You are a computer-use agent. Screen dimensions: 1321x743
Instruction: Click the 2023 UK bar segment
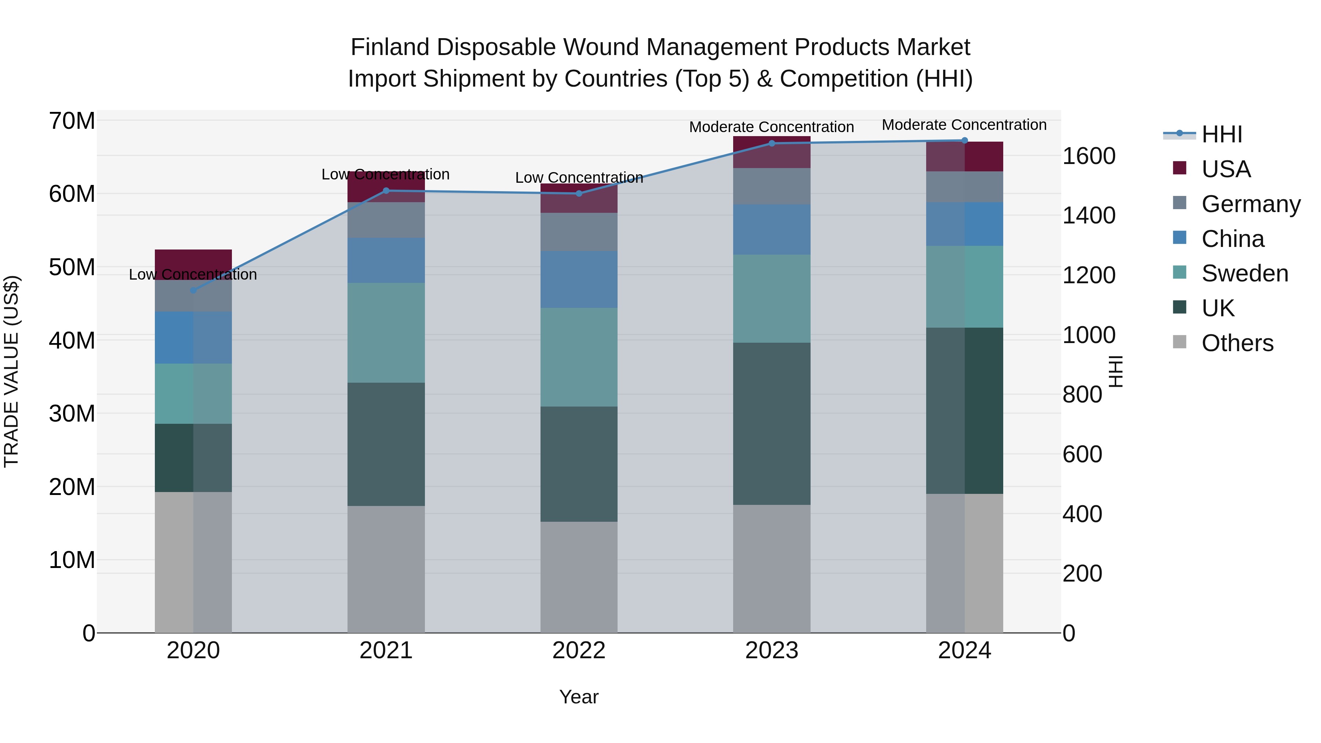(772, 424)
